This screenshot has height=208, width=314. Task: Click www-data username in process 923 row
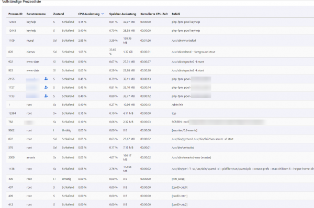tap(33, 70)
